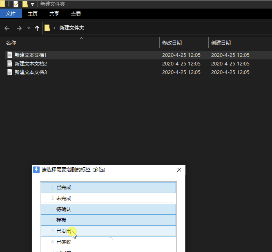The width and height of the screenshot is (272, 252).
Task: Click the lightning icon in tag dialog title
Action: tap(36, 170)
